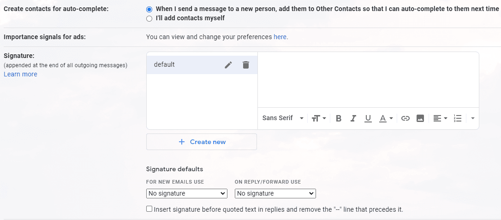The height and width of the screenshot is (220, 501).
Task: Insert an image into the signature
Action: [x=420, y=118]
